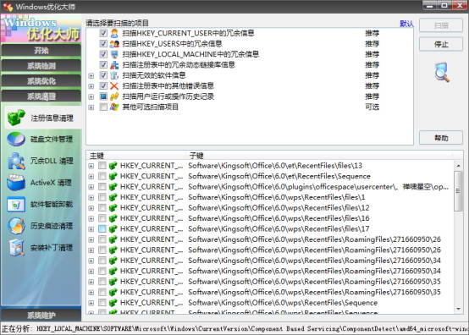Check the wps\RecentFiles\files\17 result row

tap(102, 229)
